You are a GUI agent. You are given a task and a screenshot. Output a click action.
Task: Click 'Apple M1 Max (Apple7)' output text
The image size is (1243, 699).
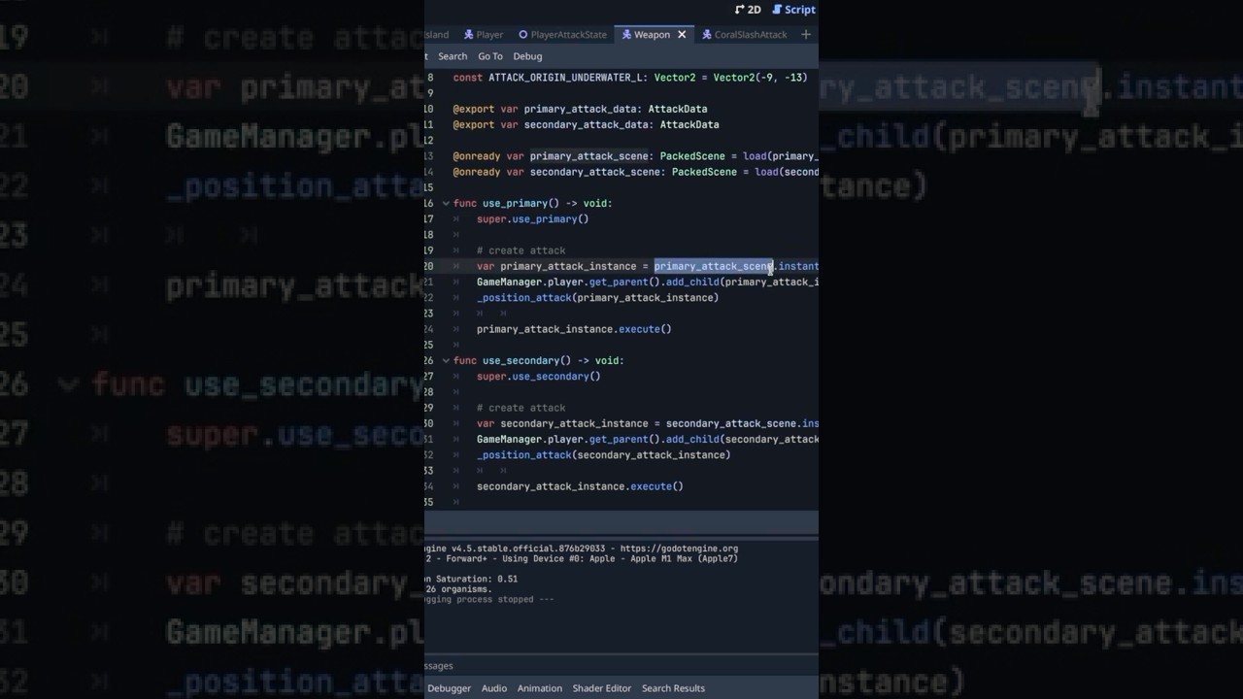click(674, 559)
